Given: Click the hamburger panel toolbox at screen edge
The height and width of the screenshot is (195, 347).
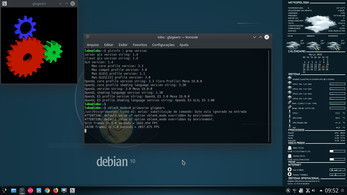Looking at the screenshot, I should [x=342, y=190].
